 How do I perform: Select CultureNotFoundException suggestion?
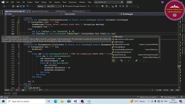point(135,39)
